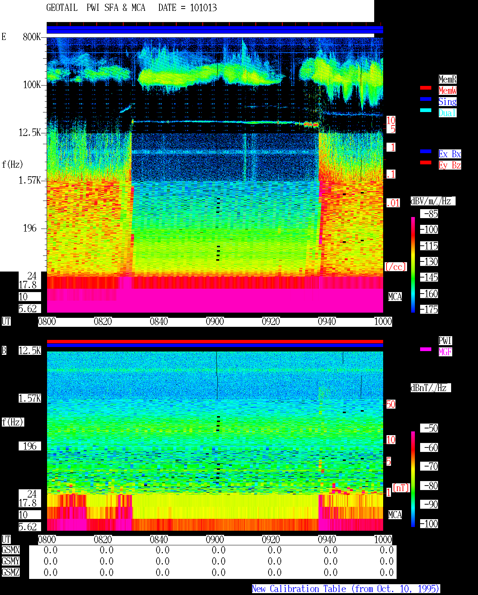
Task: Click the blue Sing legend swatch
Action: point(426,99)
